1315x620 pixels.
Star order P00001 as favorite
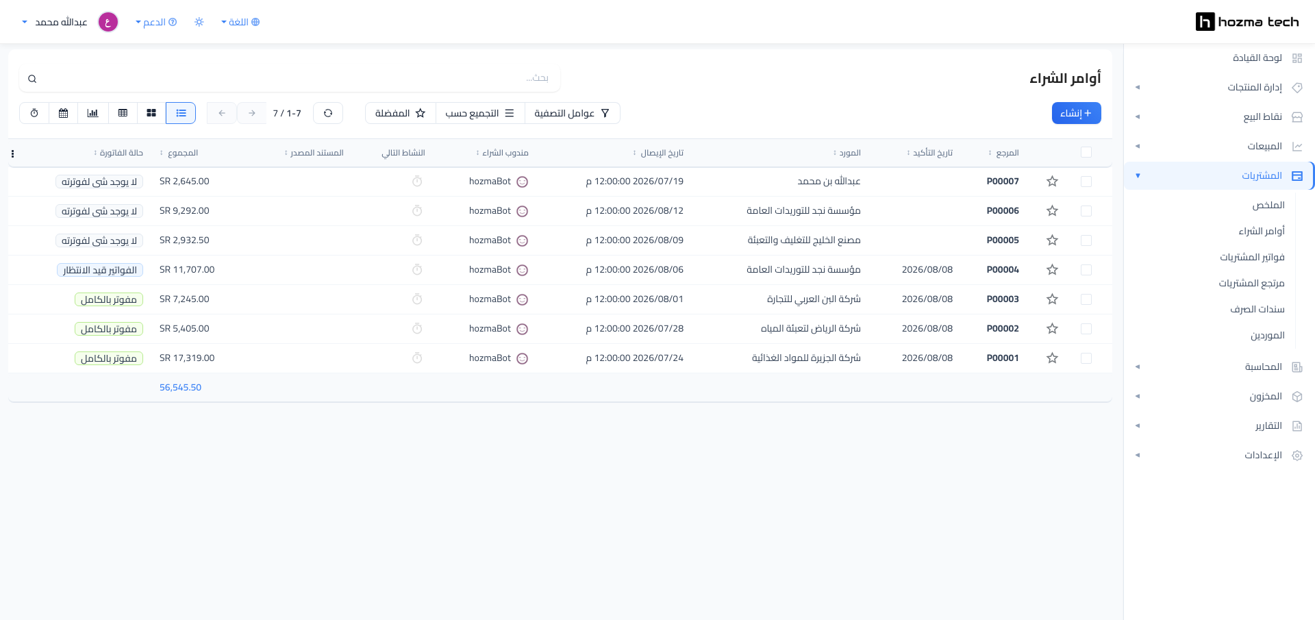tap(1053, 358)
